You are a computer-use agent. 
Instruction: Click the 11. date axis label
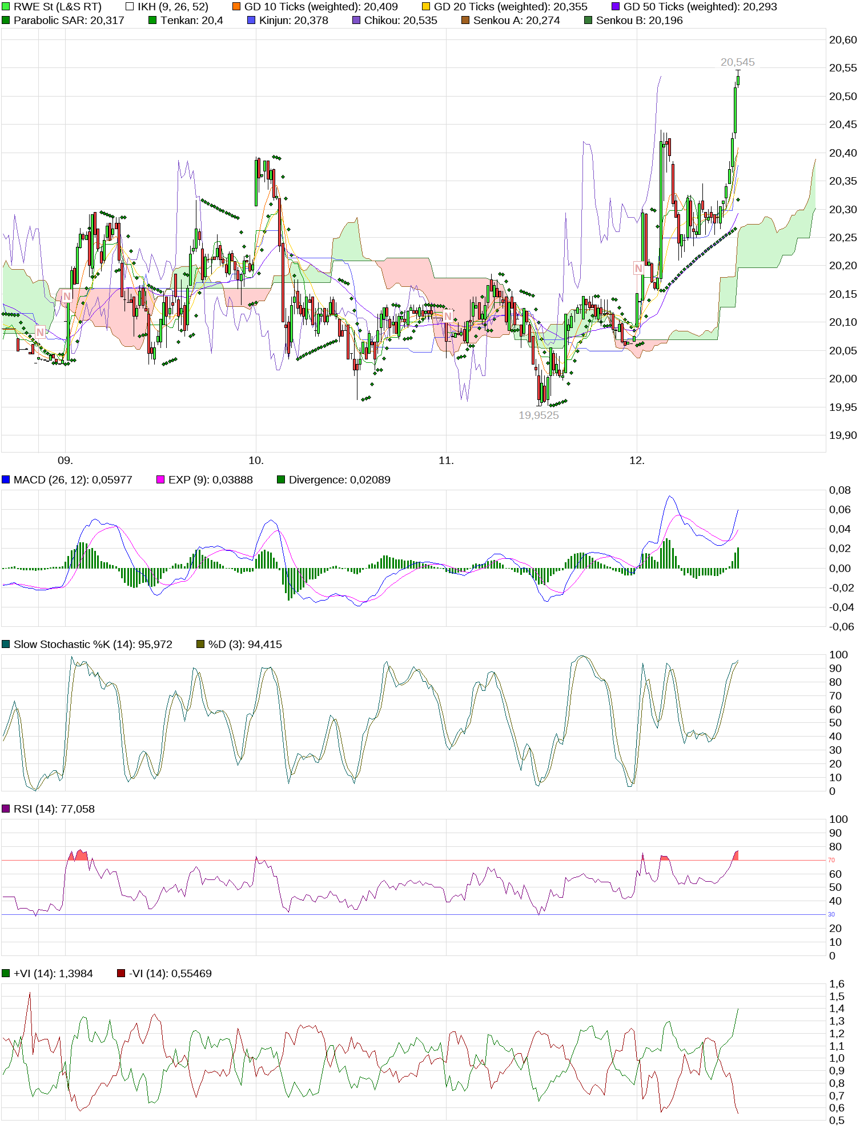pyautogui.click(x=446, y=461)
